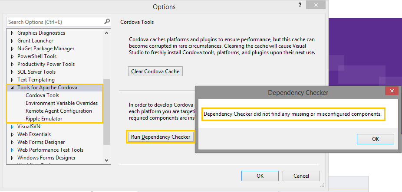Screen dimensions: 402x192
Task: Click the options tree scroll down arrow
Action: tap(107, 160)
